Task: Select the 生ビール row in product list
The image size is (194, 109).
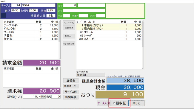Action: tap(109, 32)
